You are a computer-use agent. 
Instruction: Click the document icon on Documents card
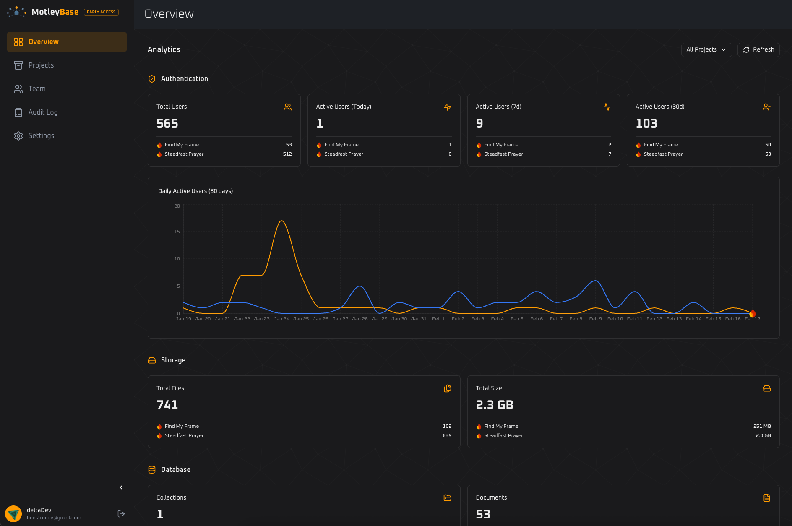pyautogui.click(x=766, y=498)
